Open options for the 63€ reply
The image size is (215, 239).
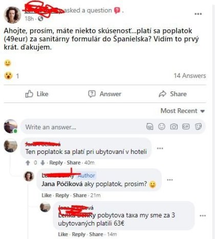[x=203, y=216]
